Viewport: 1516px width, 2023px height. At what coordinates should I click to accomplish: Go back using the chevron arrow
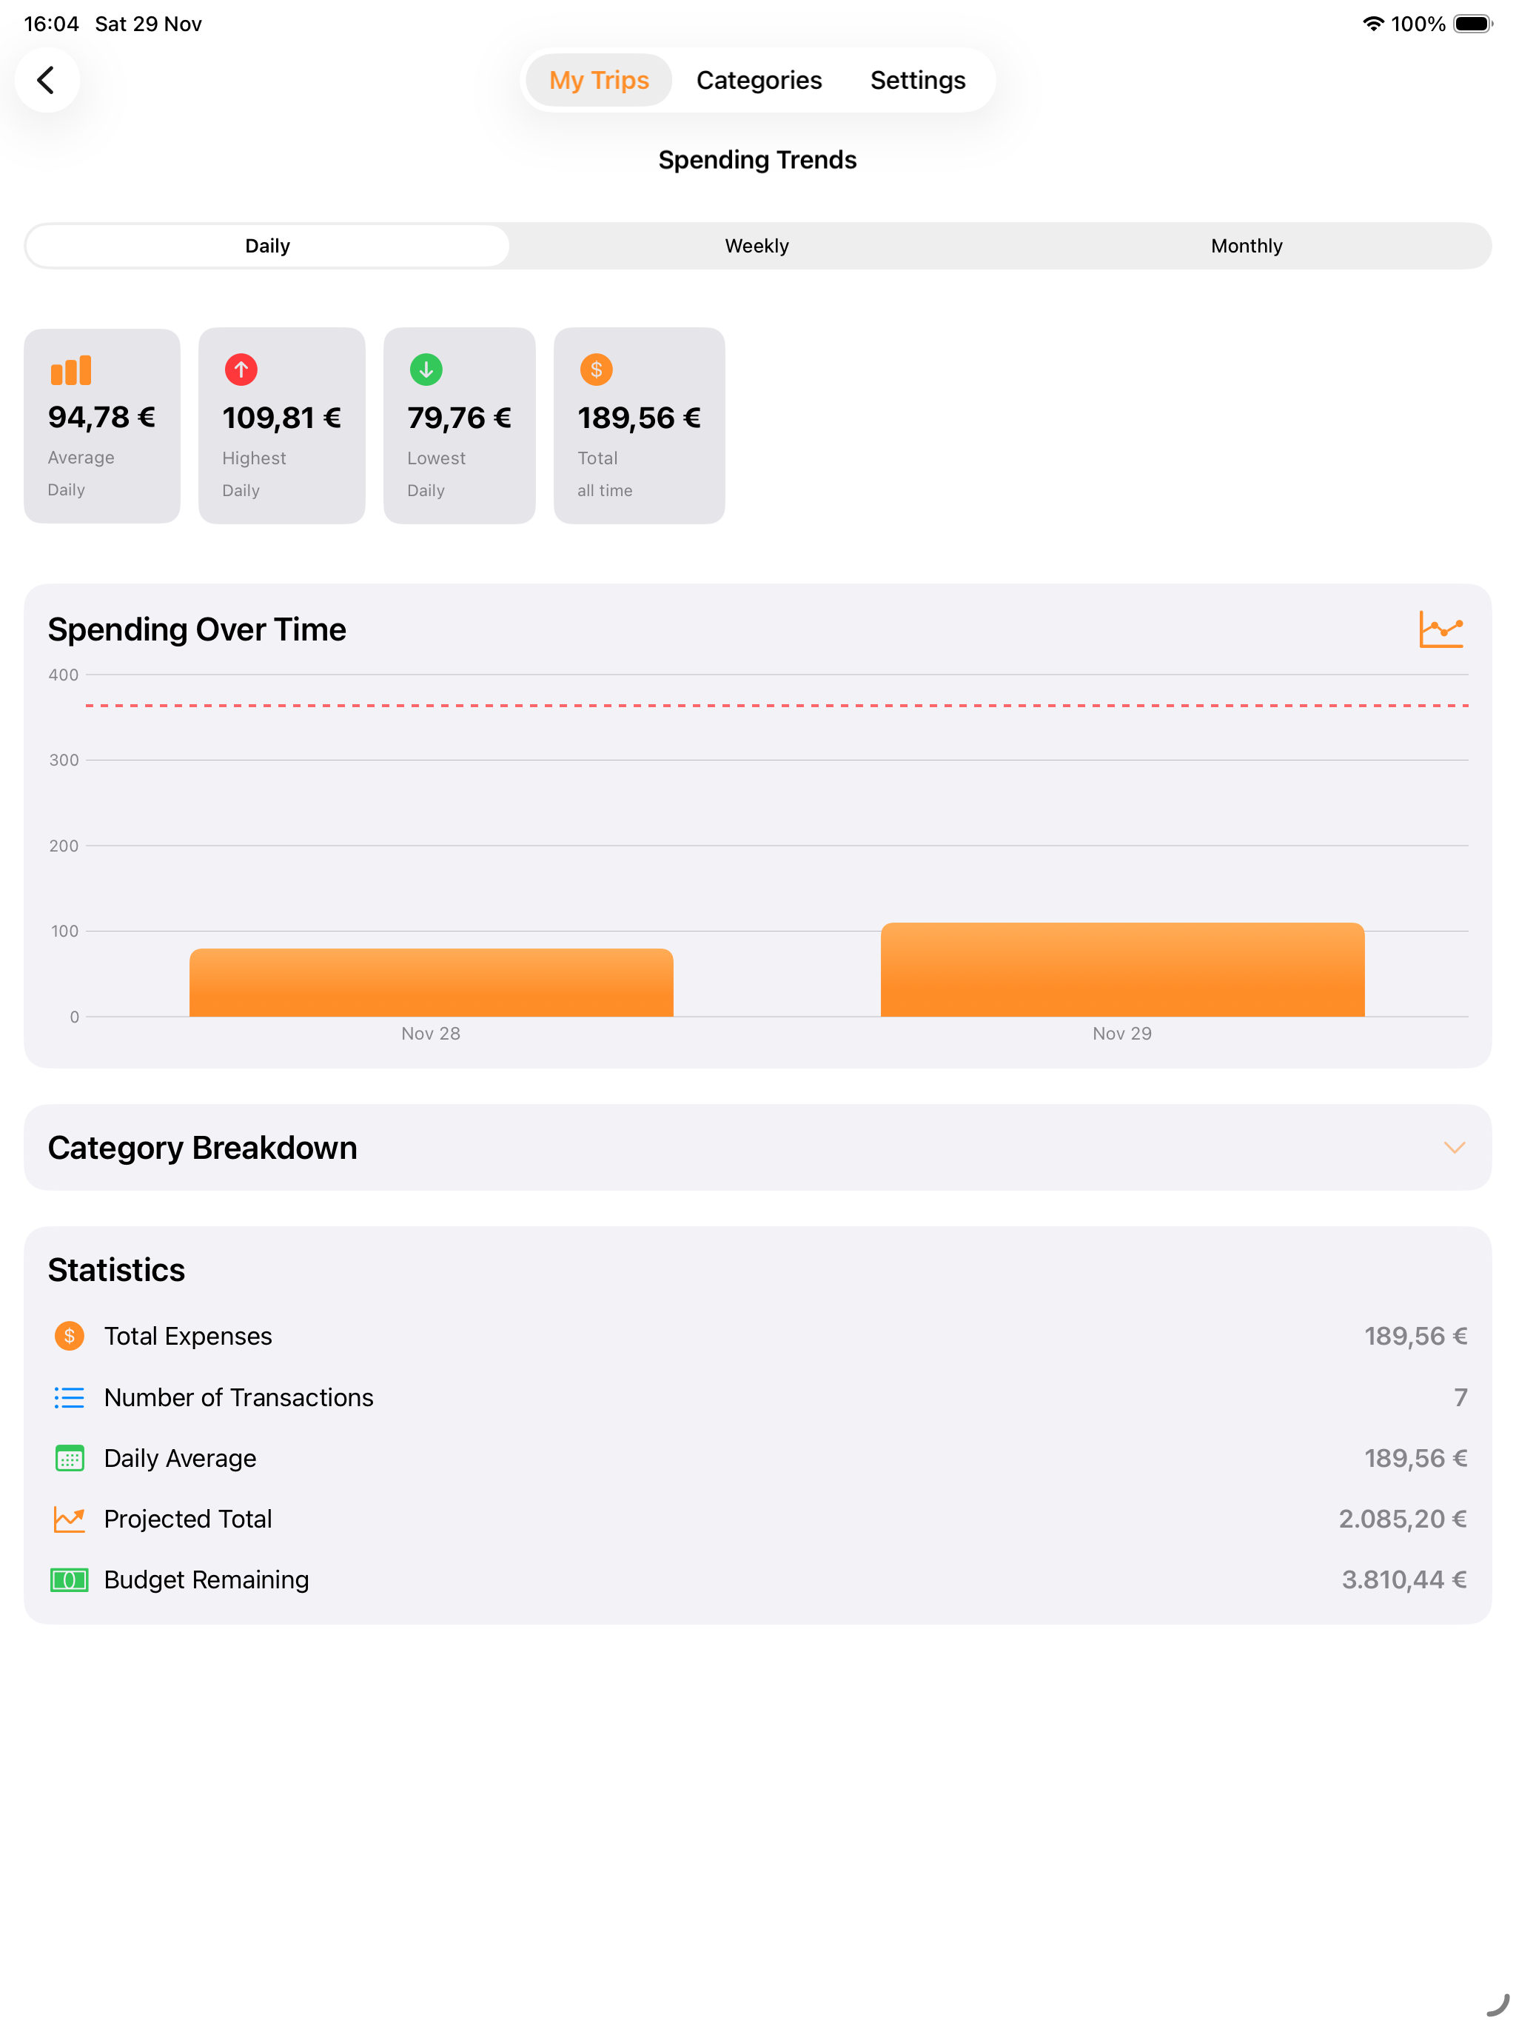click(x=47, y=81)
